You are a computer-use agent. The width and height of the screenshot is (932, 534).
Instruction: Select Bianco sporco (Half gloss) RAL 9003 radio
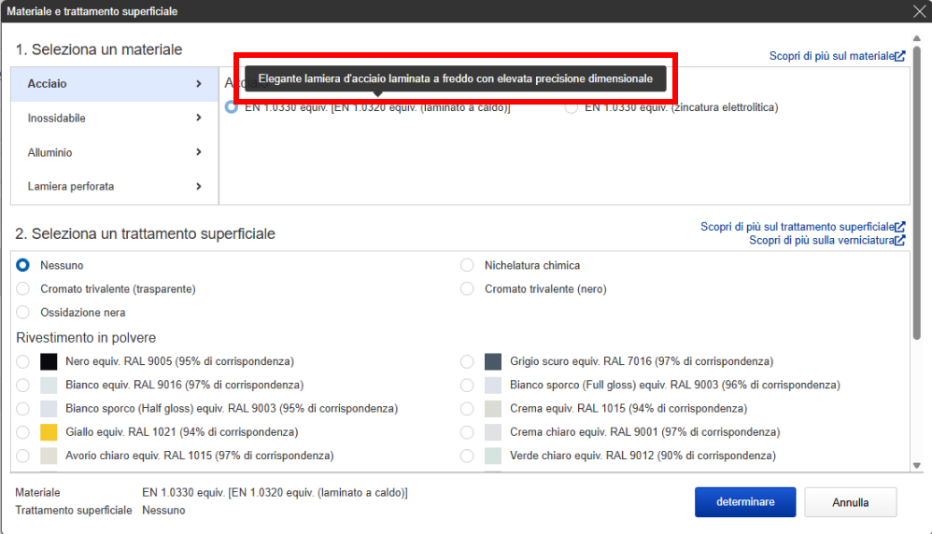tap(22, 409)
